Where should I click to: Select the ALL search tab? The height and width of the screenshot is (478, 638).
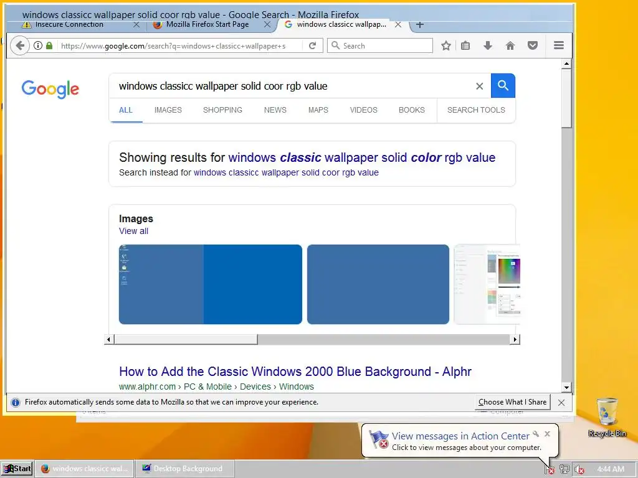click(126, 110)
